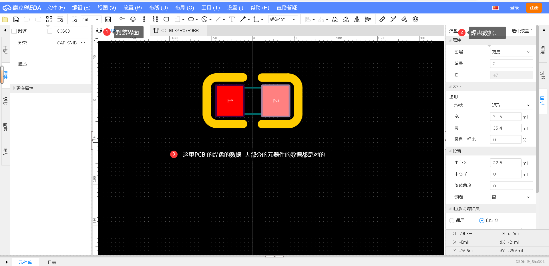Open the 布线 (U) menu
The height and width of the screenshot is (266, 549).
[158, 8]
